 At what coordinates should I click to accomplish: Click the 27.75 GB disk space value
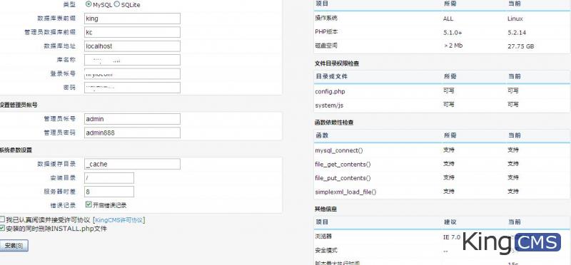click(x=521, y=46)
